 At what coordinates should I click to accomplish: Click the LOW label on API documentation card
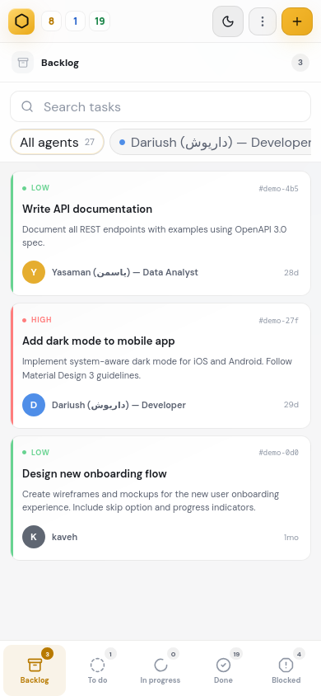tap(40, 188)
